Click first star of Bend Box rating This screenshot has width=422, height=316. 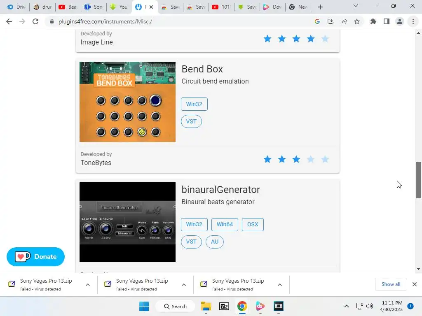(x=267, y=159)
